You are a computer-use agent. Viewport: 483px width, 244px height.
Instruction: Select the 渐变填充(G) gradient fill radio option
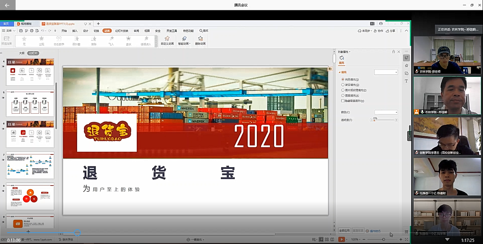(343, 85)
